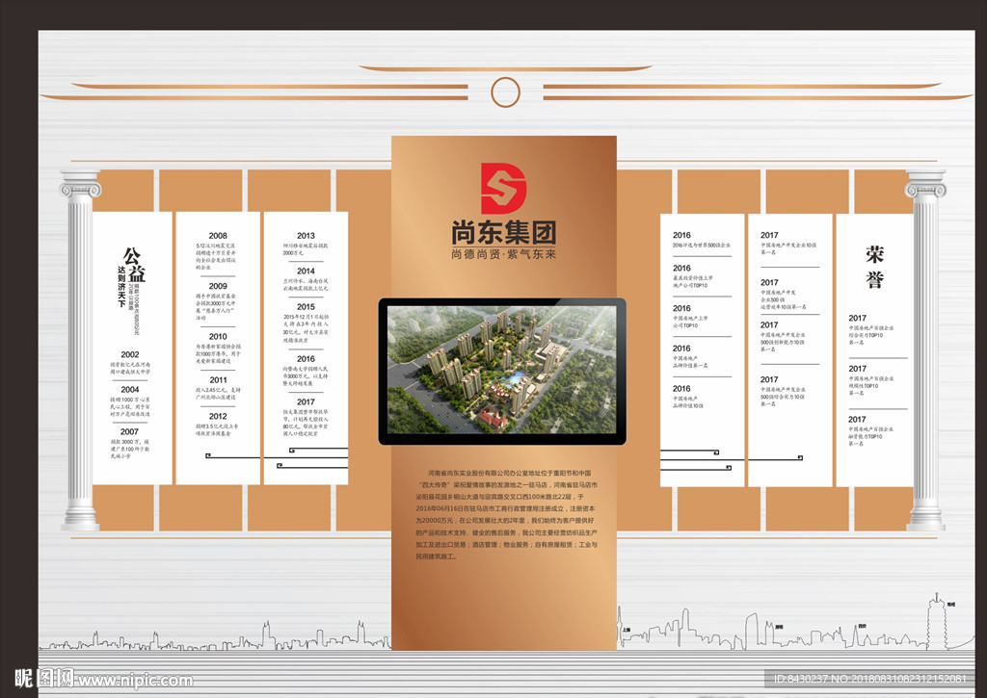Click the 最具投资价值上市地产公司TOP10 entry

point(692,282)
